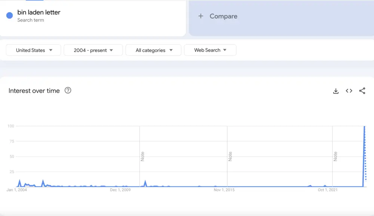Screen dimensions: 374x216
Task: Open the United States region dropdown
Action: pyautogui.click(x=34, y=50)
